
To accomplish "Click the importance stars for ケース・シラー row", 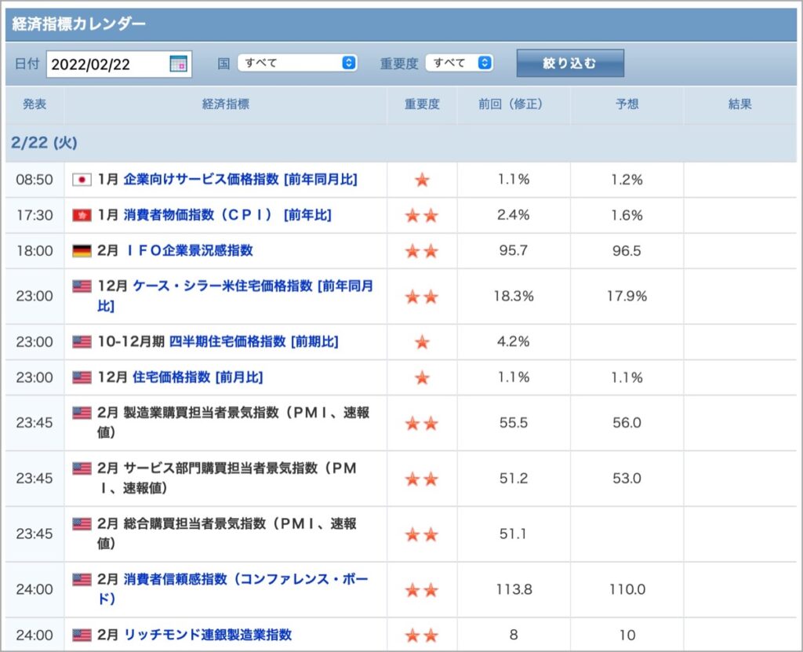I will point(422,297).
